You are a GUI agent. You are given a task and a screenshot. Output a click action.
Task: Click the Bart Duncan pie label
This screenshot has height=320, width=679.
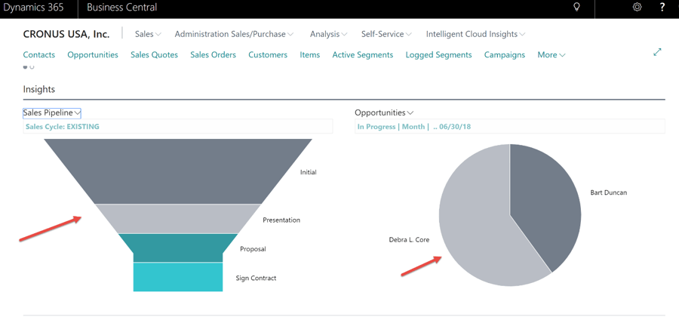[608, 192]
